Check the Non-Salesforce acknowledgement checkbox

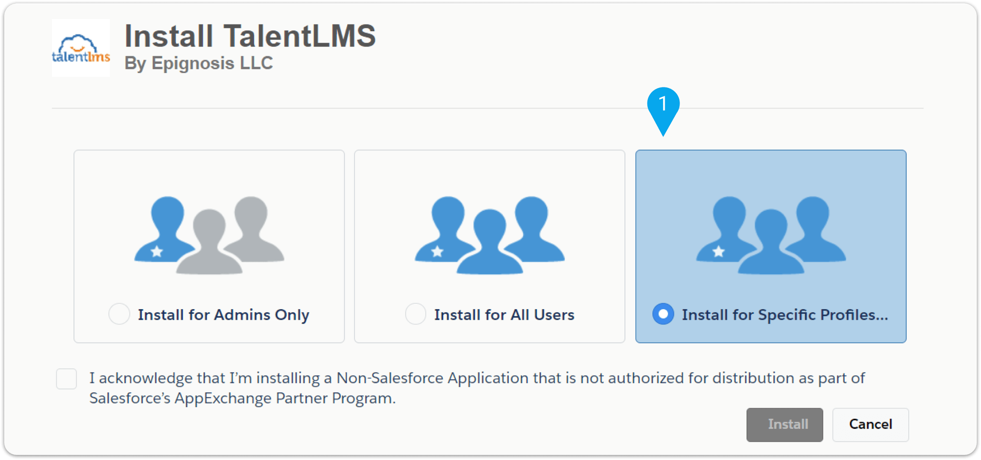(66, 378)
